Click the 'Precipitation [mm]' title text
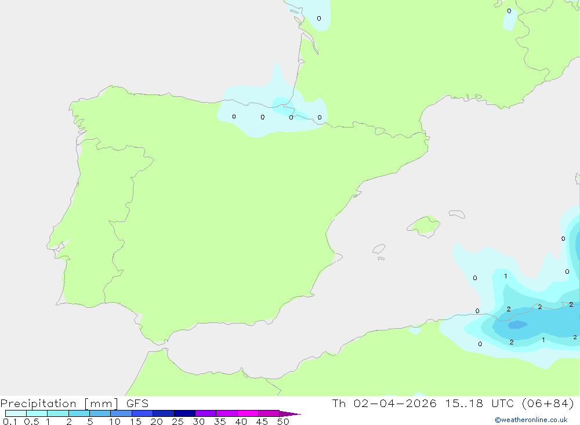 (x=59, y=404)
